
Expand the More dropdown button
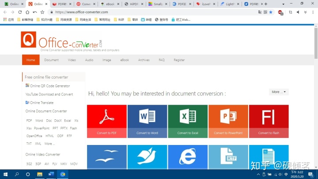click(279, 92)
